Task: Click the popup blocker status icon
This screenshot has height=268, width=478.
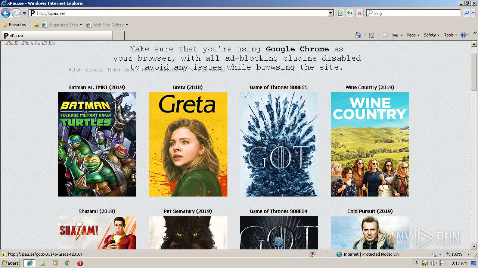Action: click(312, 254)
